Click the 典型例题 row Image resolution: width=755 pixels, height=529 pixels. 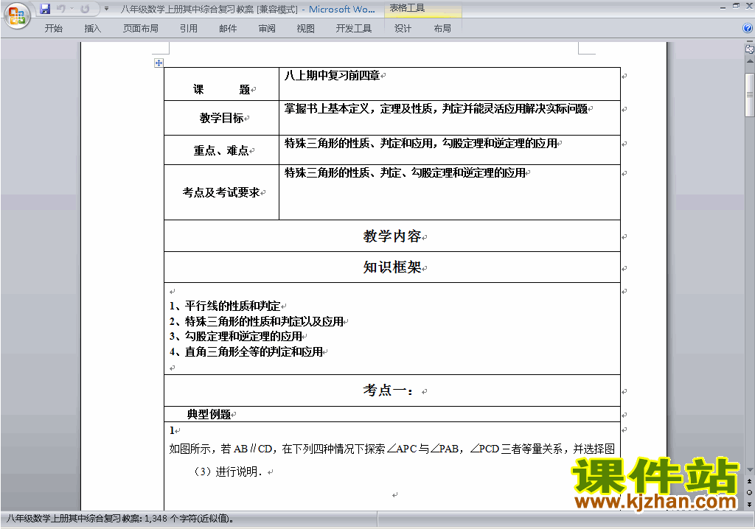click(x=392, y=415)
